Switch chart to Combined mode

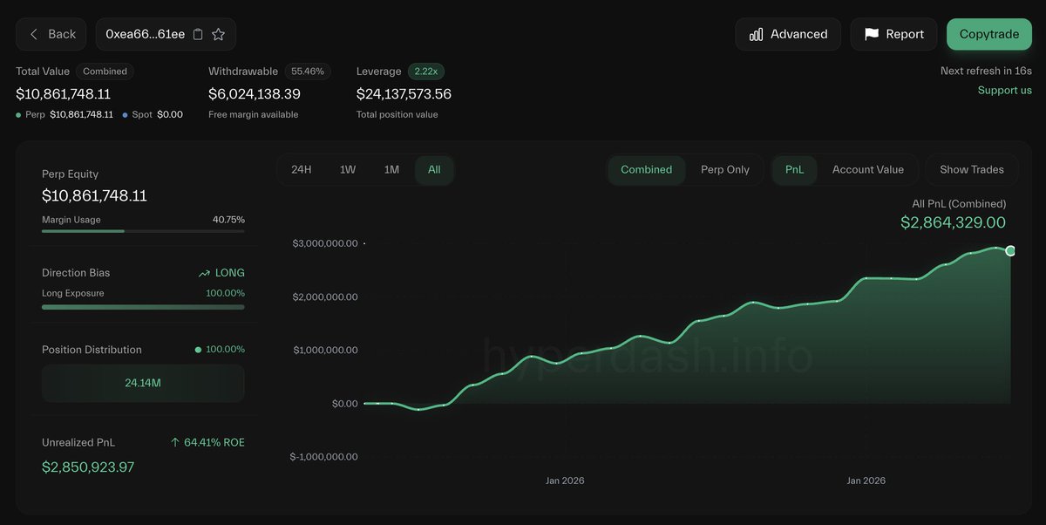[x=646, y=169]
